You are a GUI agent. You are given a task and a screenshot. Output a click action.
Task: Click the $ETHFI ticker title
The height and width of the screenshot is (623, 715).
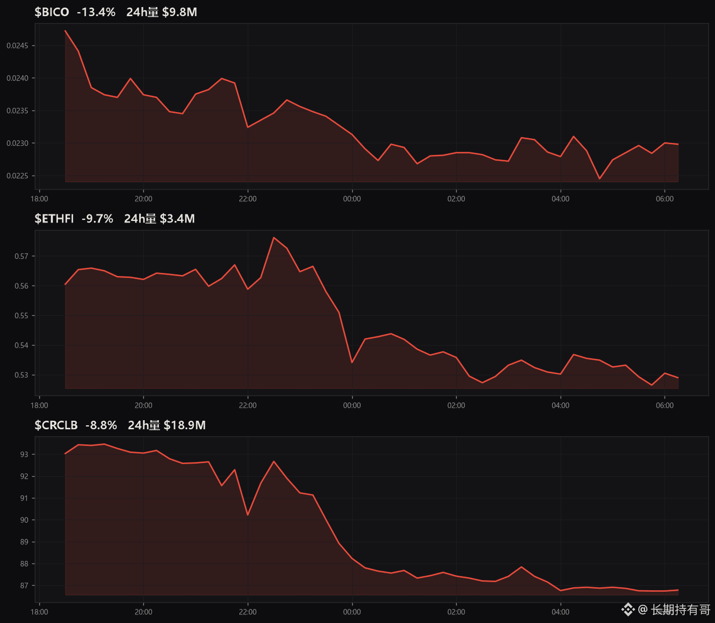(54, 218)
